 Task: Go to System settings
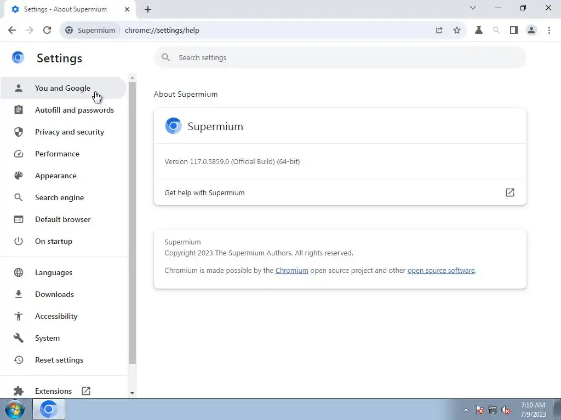click(x=64, y=338)
